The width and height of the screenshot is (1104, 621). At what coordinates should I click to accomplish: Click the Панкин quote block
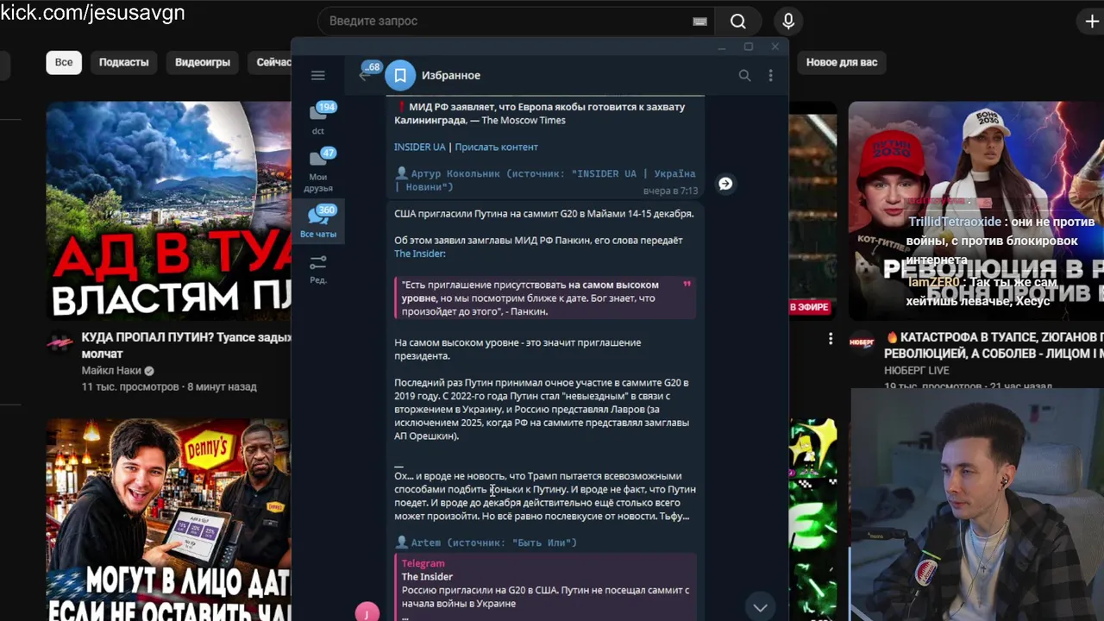[545, 298]
